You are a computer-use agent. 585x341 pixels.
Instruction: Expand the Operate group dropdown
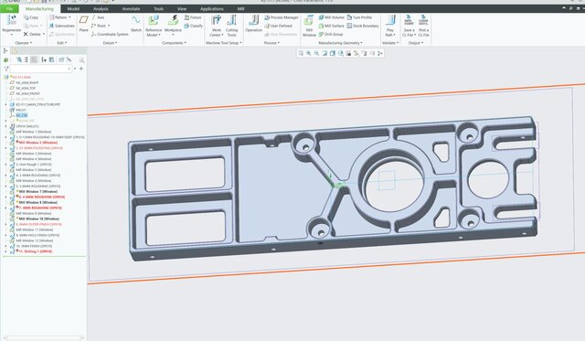(x=24, y=43)
